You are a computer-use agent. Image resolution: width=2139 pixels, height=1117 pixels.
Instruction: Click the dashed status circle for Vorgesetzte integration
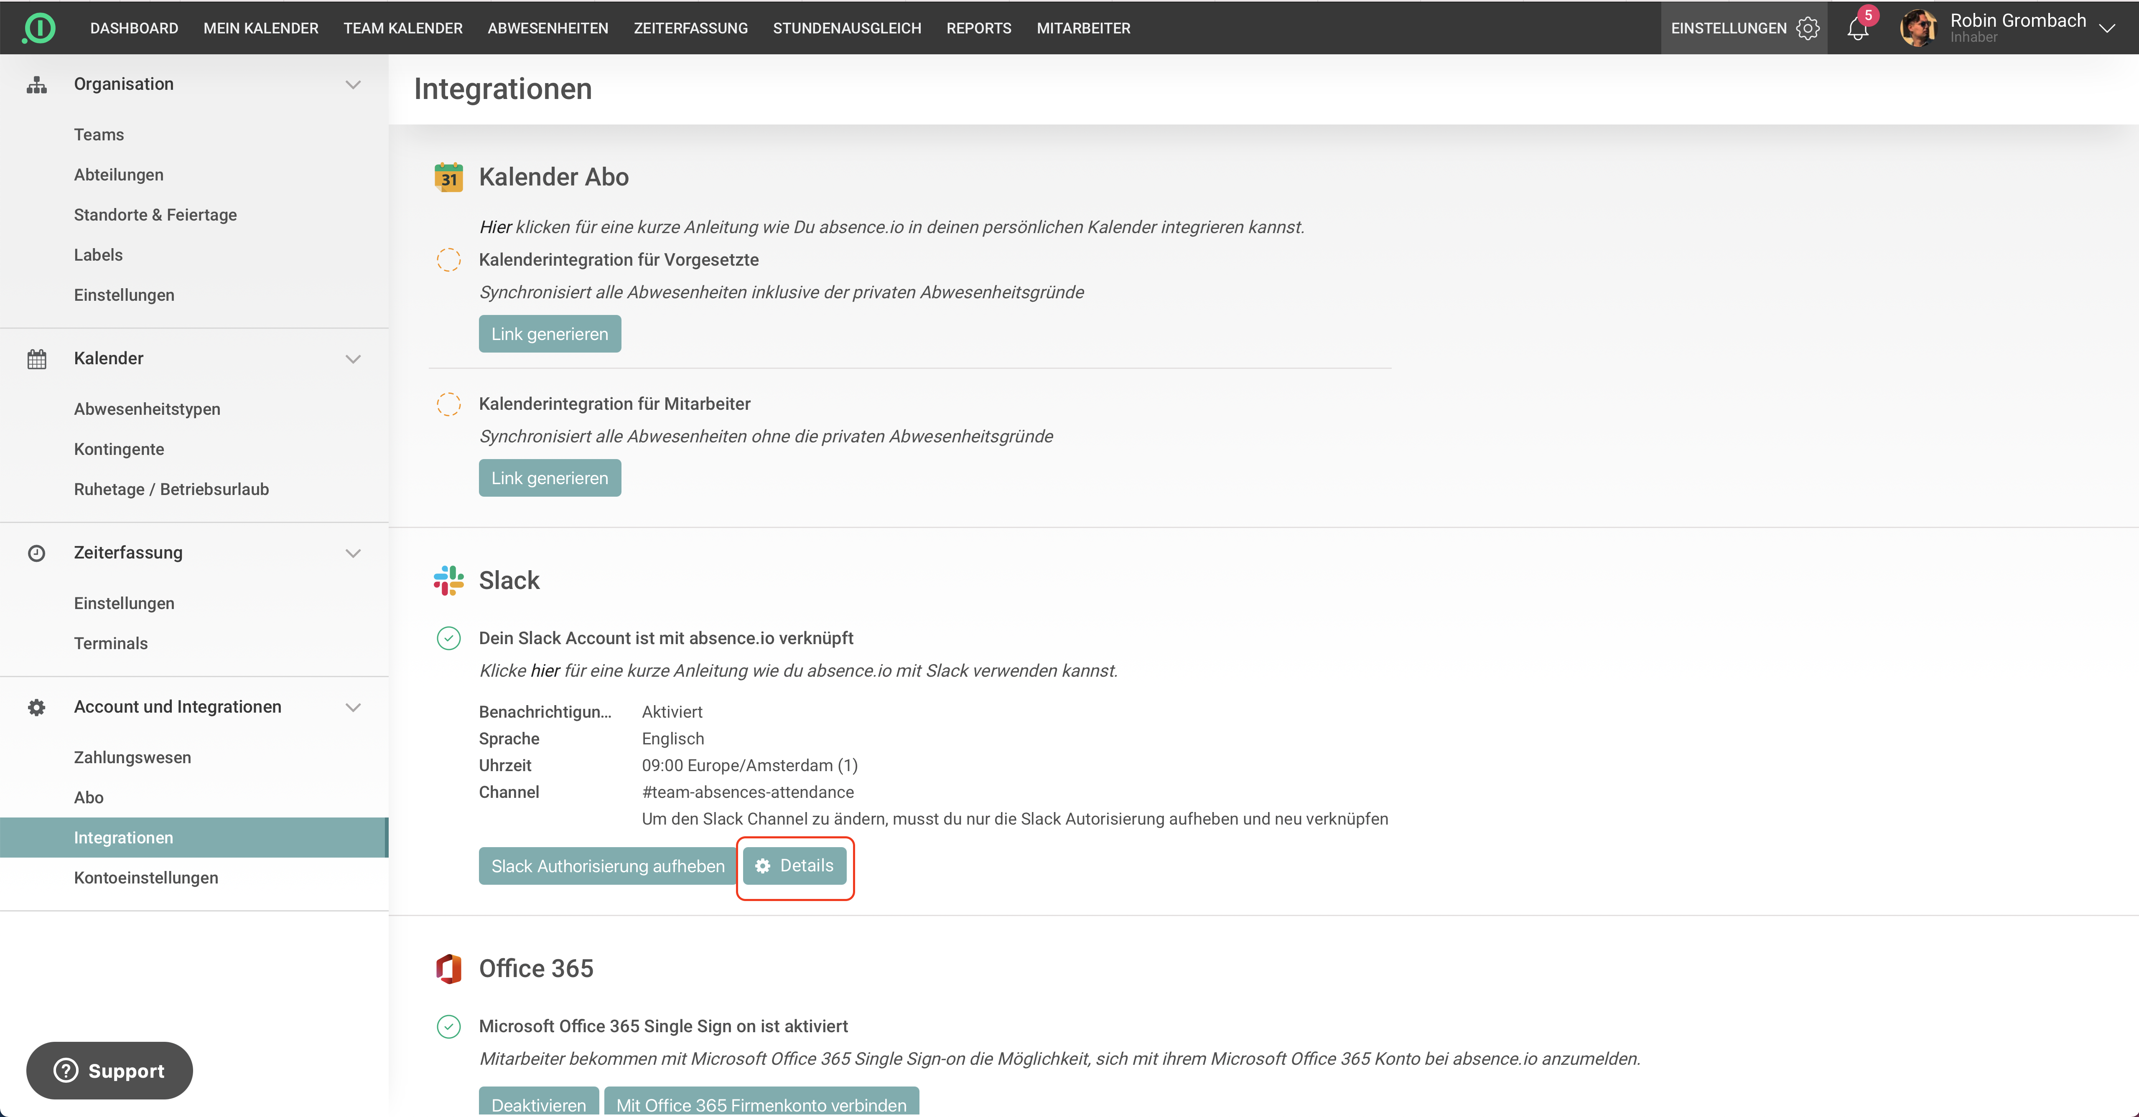448,260
